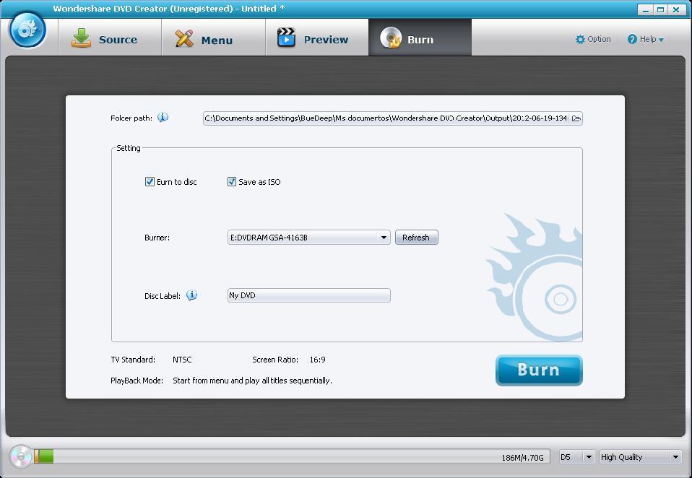The width and height of the screenshot is (692, 478).
Task: Expand the D5 disc type dropdown
Action: 589,456
